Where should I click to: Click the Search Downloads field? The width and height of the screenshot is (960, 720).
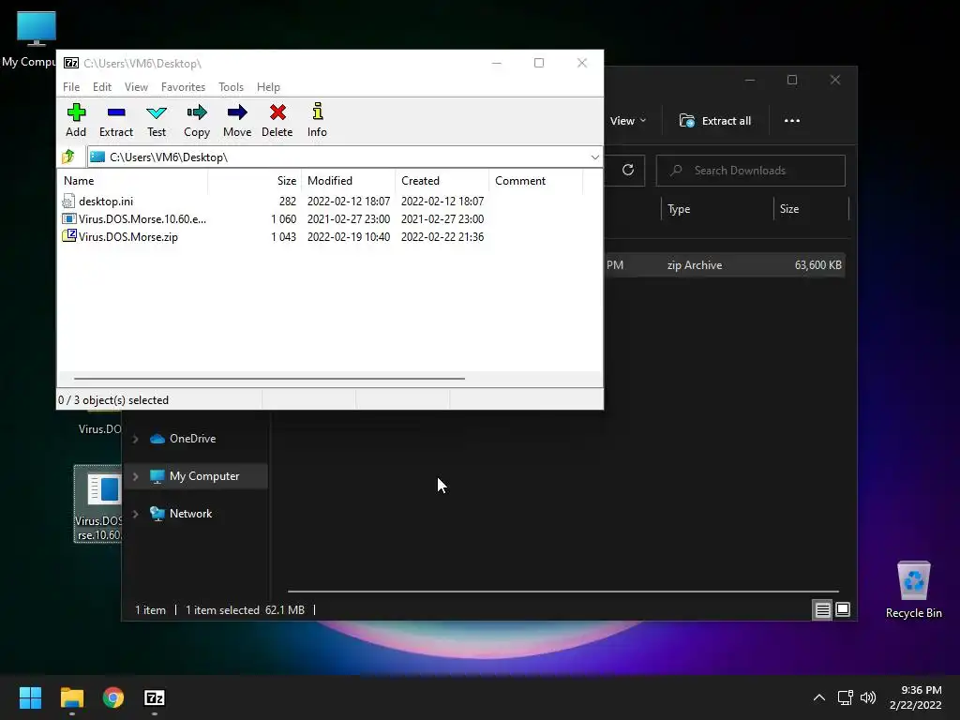pyautogui.click(x=751, y=171)
